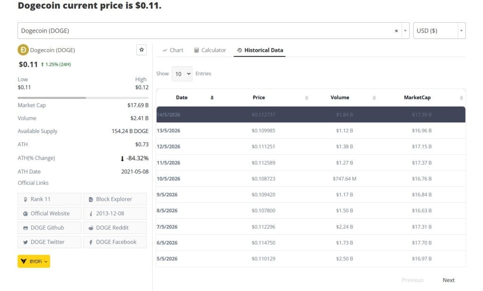Viewport: 483px width, 291px height.
Task: Click the $2.24 B volume cell
Action: [x=344, y=227]
